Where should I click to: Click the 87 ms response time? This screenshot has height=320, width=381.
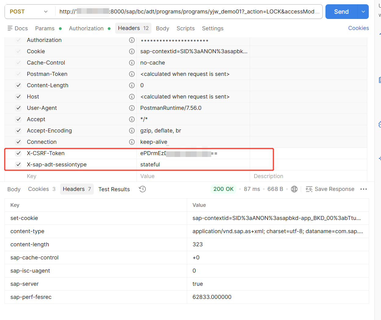[252, 189]
